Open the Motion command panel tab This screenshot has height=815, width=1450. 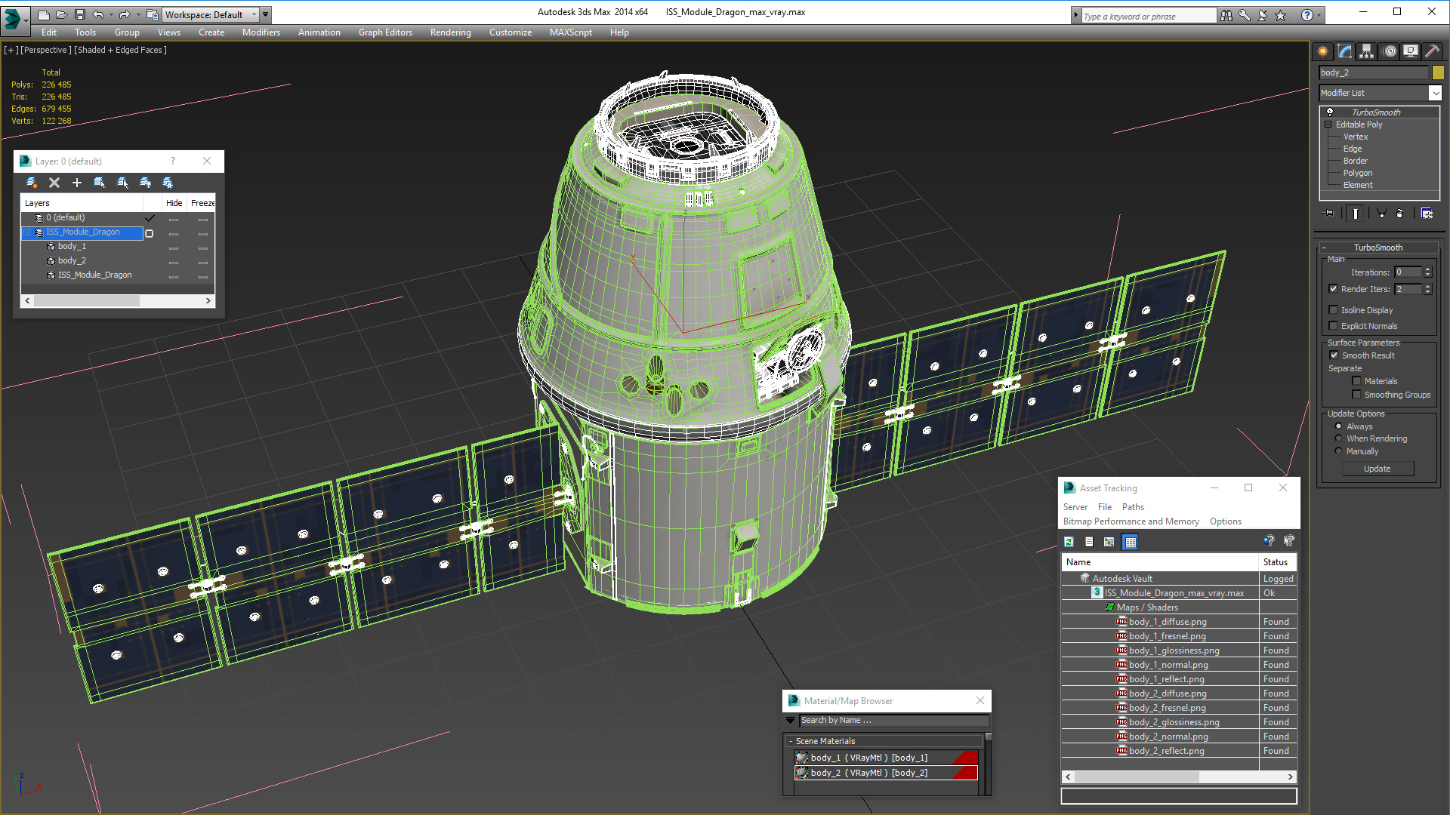(x=1389, y=51)
